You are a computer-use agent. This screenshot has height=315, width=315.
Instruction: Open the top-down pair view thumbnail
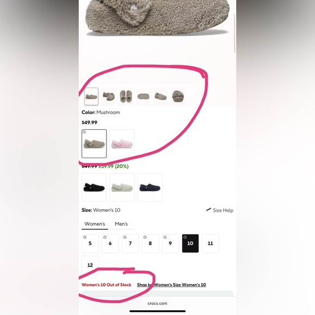[126, 96]
